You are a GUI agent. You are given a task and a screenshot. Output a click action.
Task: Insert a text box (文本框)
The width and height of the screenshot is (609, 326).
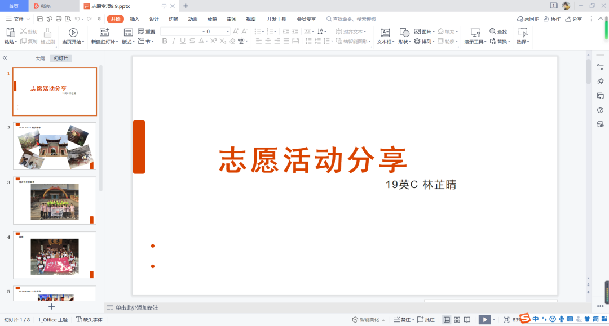click(x=386, y=33)
